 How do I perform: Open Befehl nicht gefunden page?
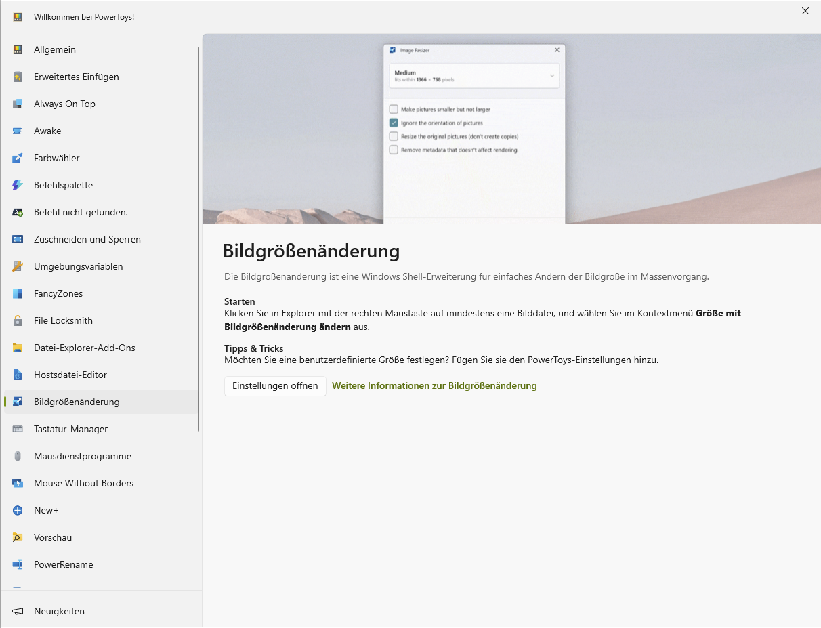pyautogui.click(x=101, y=212)
